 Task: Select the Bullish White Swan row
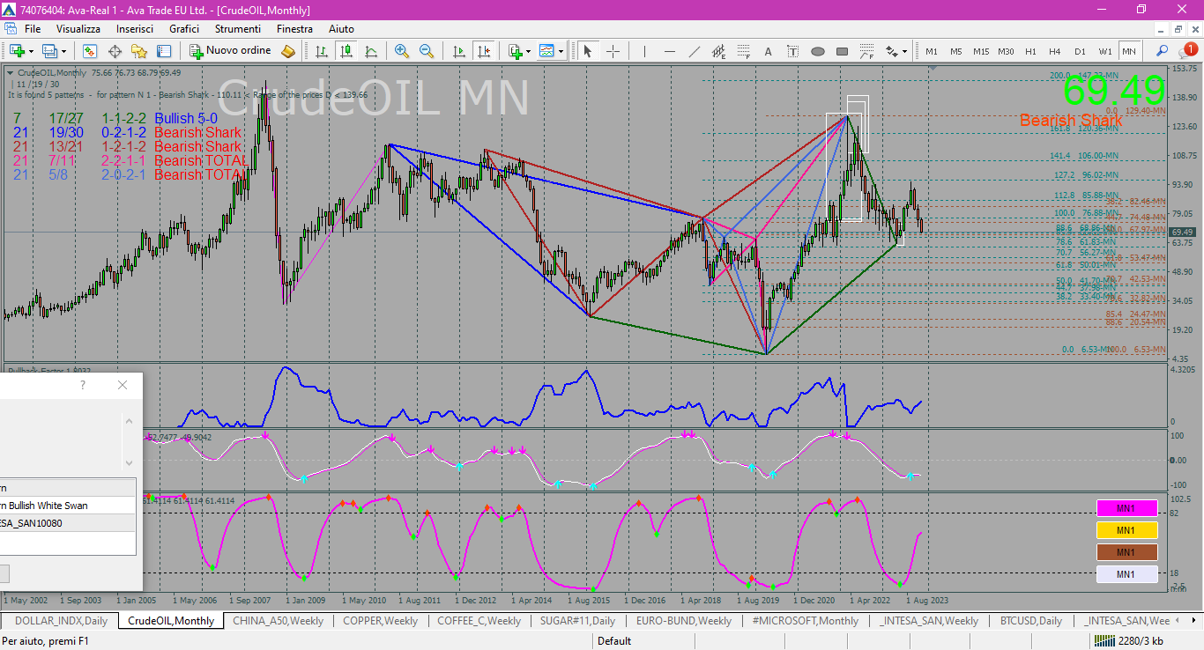click(68, 506)
